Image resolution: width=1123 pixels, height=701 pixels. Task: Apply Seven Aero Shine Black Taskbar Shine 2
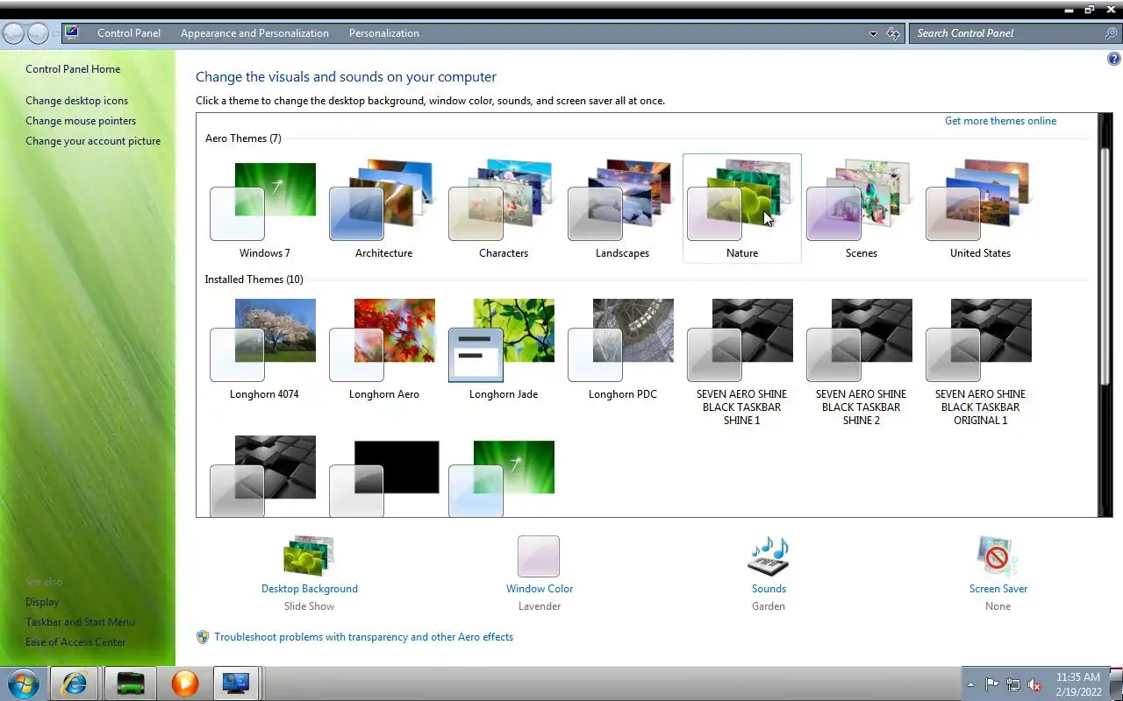pos(861,362)
